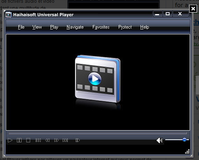Click the playback seek bar

point(98,133)
